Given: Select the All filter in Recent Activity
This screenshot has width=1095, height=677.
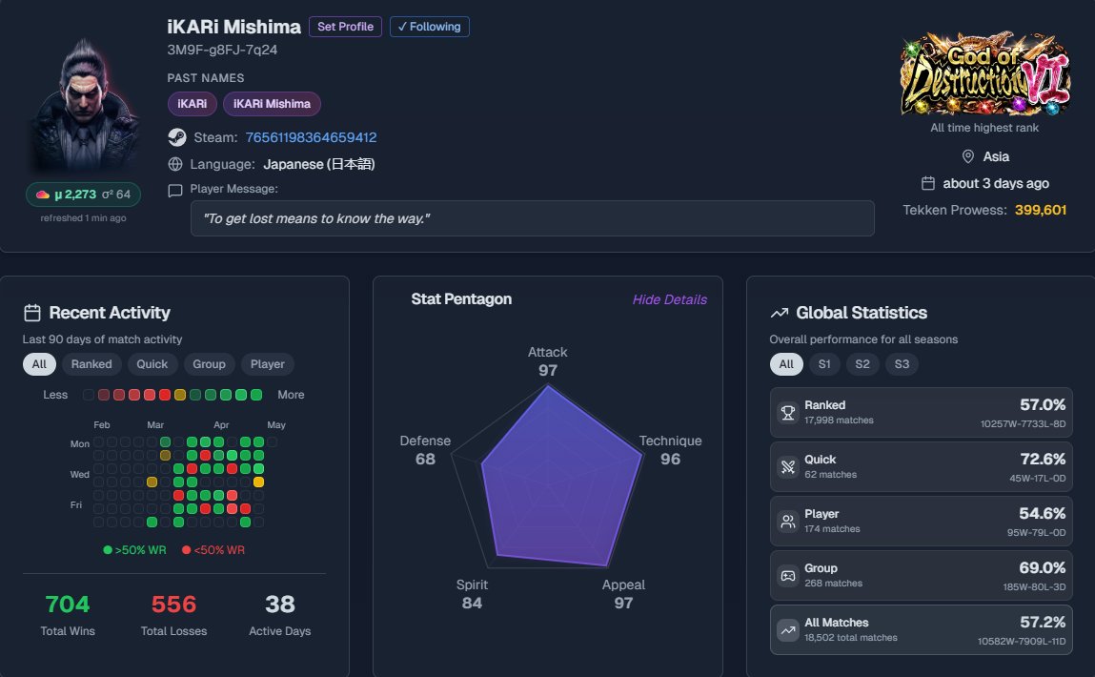Looking at the screenshot, I should click(x=39, y=364).
